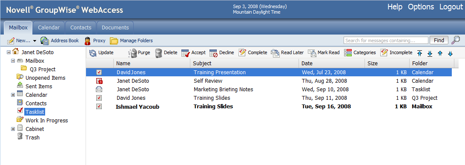Click the Unopened Items folder icon
The height and width of the screenshot is (165, 465).
pyautogui.click(x=20, y=77)
